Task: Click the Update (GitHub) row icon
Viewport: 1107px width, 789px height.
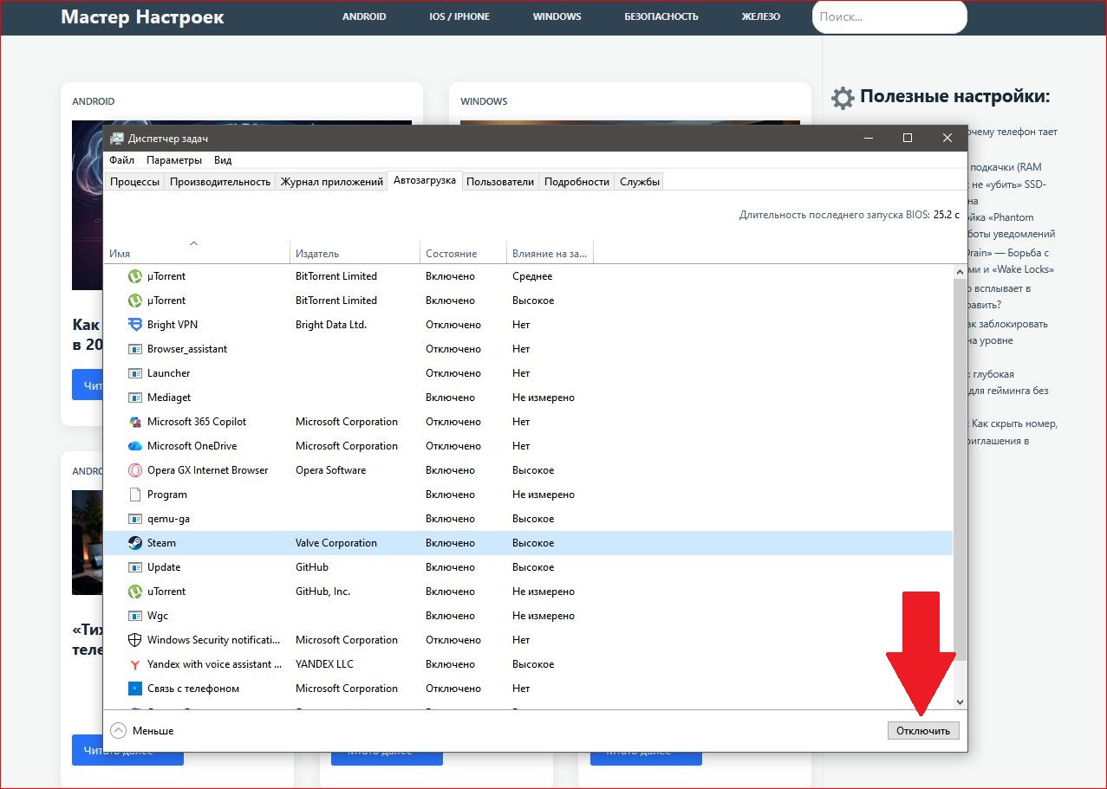Action: (134, 567)
